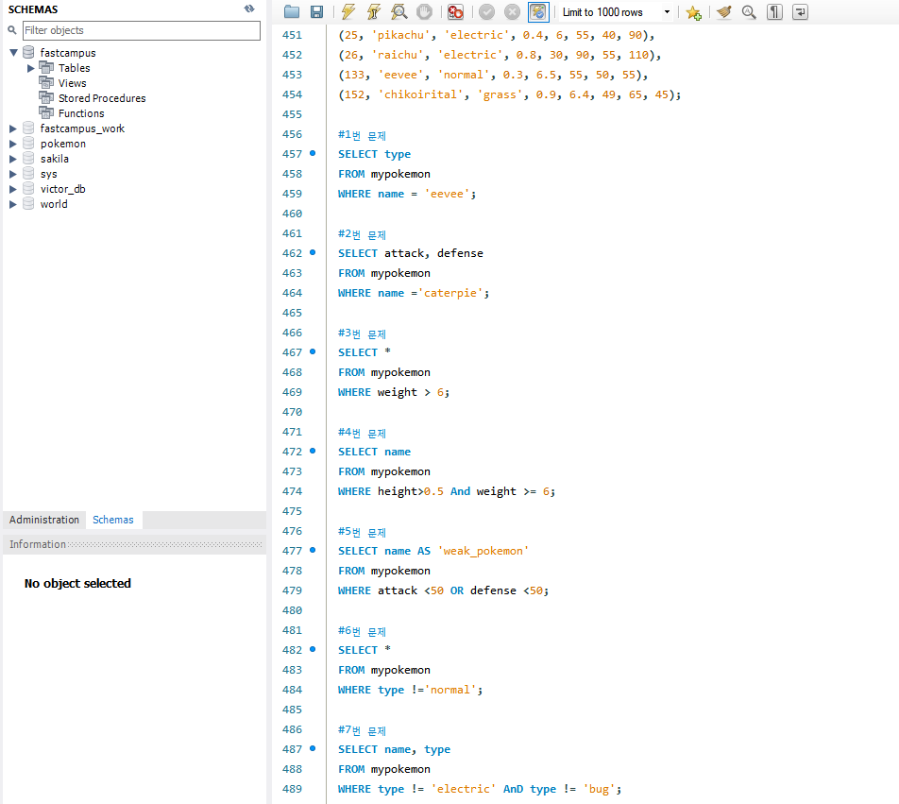Image resolution: width=899 pixels, height=804 pixels.
Task: Select Views under fastcampus
Action: (x=72, y=83)
